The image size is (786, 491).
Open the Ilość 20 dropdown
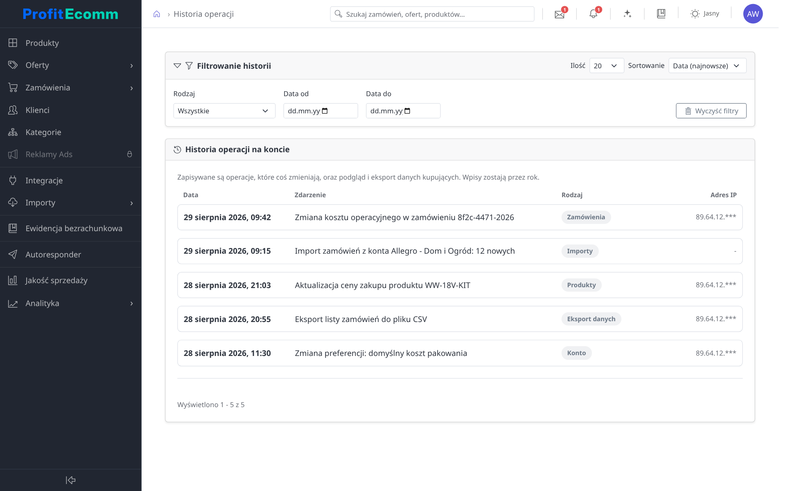click(607, 66)
